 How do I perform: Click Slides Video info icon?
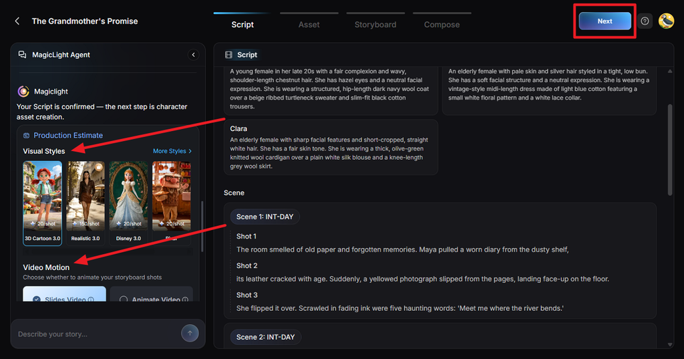coord(91,300)
